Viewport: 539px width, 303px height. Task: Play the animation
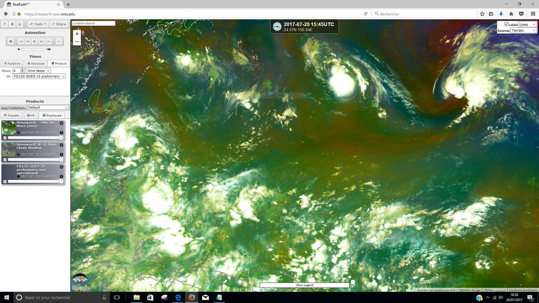pos(35,41)
